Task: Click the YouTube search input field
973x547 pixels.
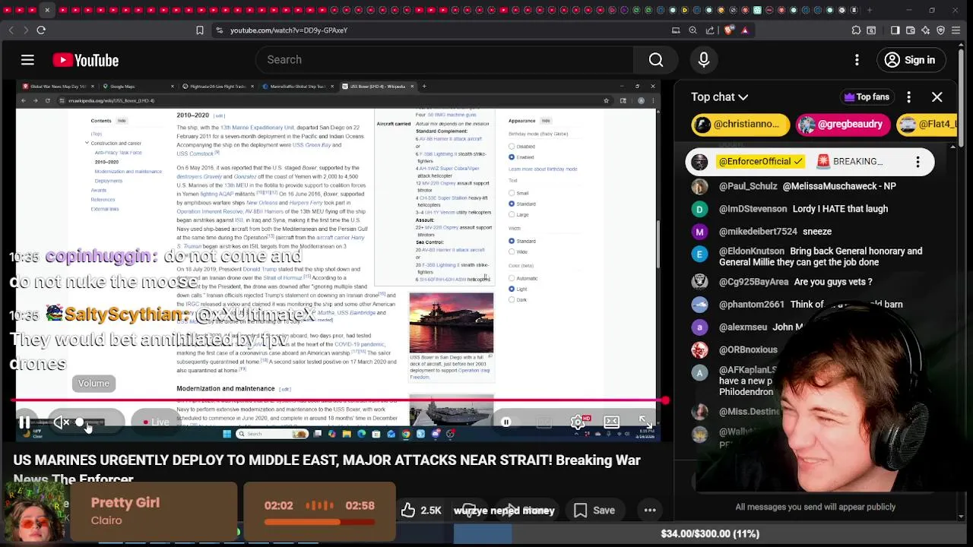Action: point(445,60)
